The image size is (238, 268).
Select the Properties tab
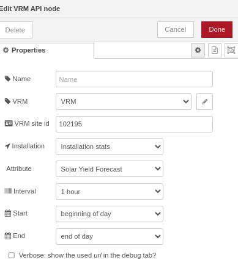click(46, 50)
